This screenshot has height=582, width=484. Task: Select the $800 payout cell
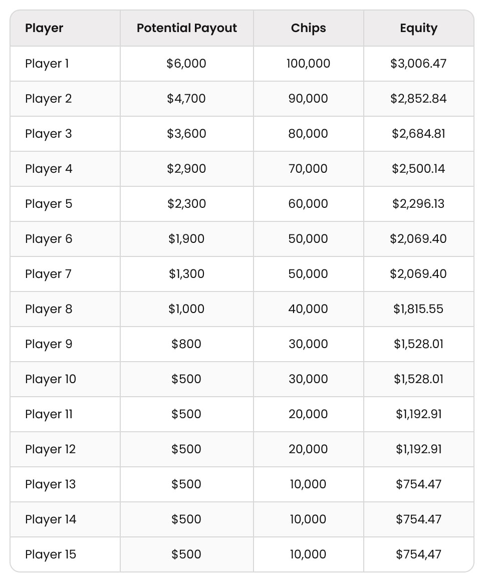(186, 344)
